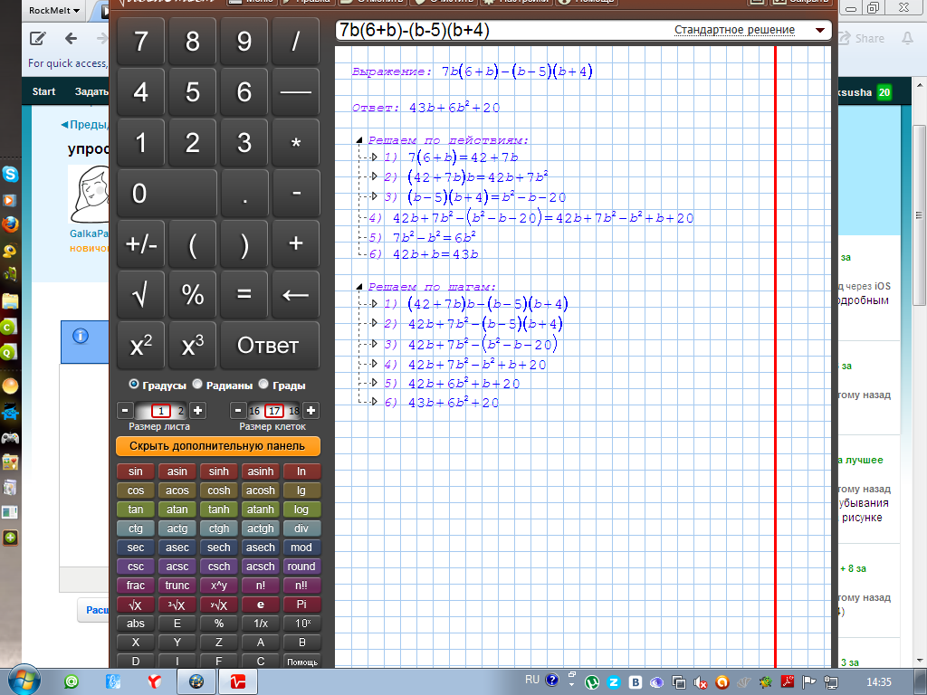Collapse step 1 under Решаем по действиям
927x695 pixels.
(x=374, y=157)
